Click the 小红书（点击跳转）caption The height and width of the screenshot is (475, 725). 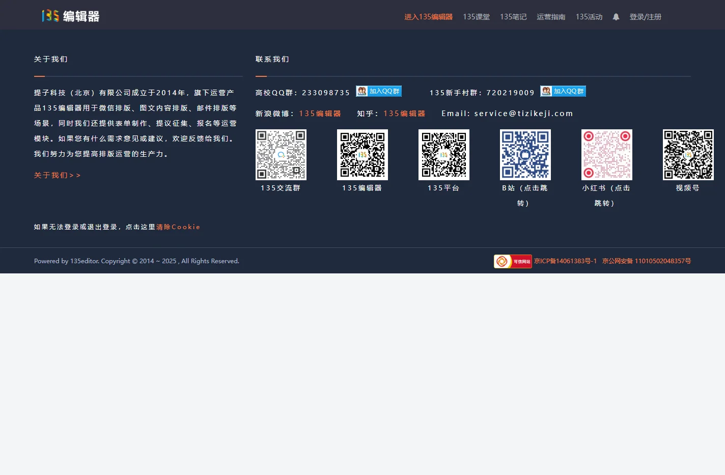coord(606,195)
